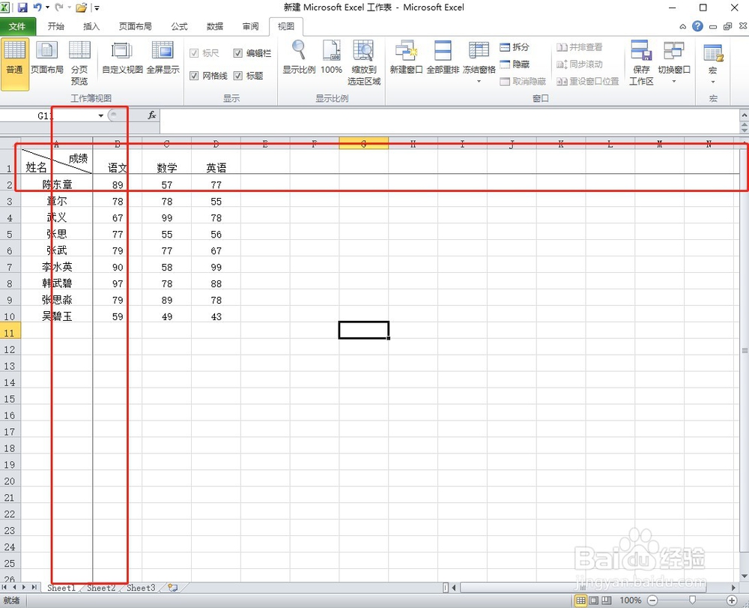This screenshot has height=608, width=749.
Task: Enter Full Screen (全屏显示) mode
Action: 163,58
